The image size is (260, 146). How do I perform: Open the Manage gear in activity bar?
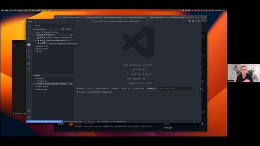coord(29,117)
